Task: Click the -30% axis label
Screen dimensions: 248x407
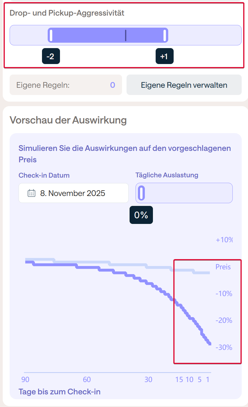Action: [224, 347]
